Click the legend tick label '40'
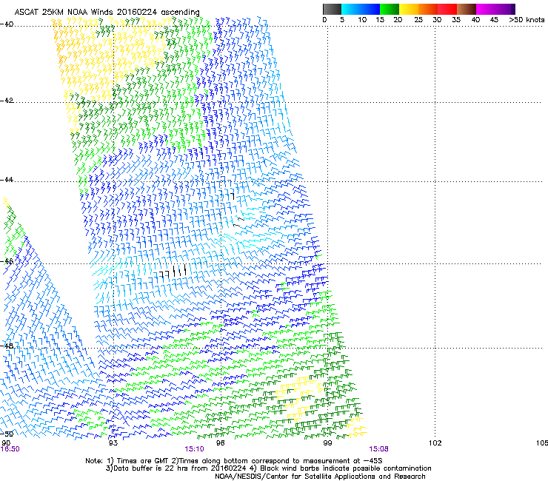This screenshot has width=548, height=481. pos(475,19)
